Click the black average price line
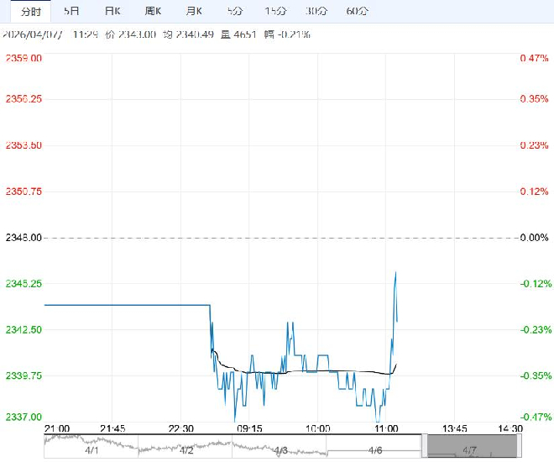Image resolution: width=554 pixels, height=462 pixels. click(x=319, y=370)
